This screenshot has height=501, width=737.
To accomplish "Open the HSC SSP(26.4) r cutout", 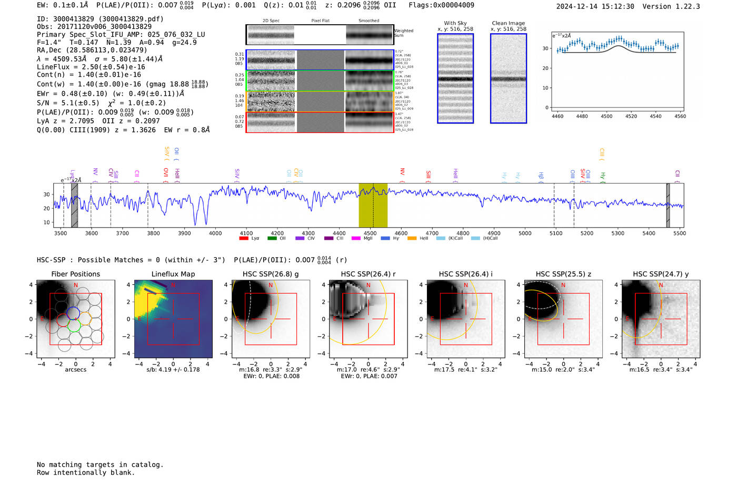I will click(x=368, y=319).
